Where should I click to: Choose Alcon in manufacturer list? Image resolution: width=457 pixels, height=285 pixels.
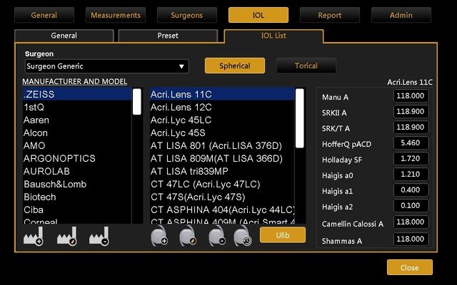point(77,133)
